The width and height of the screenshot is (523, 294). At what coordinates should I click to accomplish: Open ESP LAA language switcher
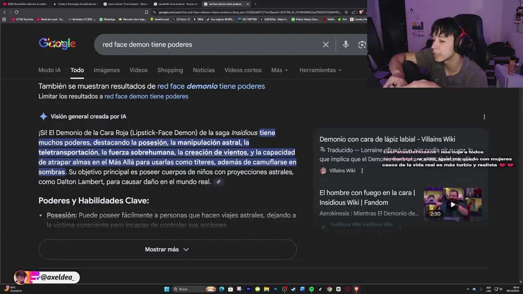point(489,289)
